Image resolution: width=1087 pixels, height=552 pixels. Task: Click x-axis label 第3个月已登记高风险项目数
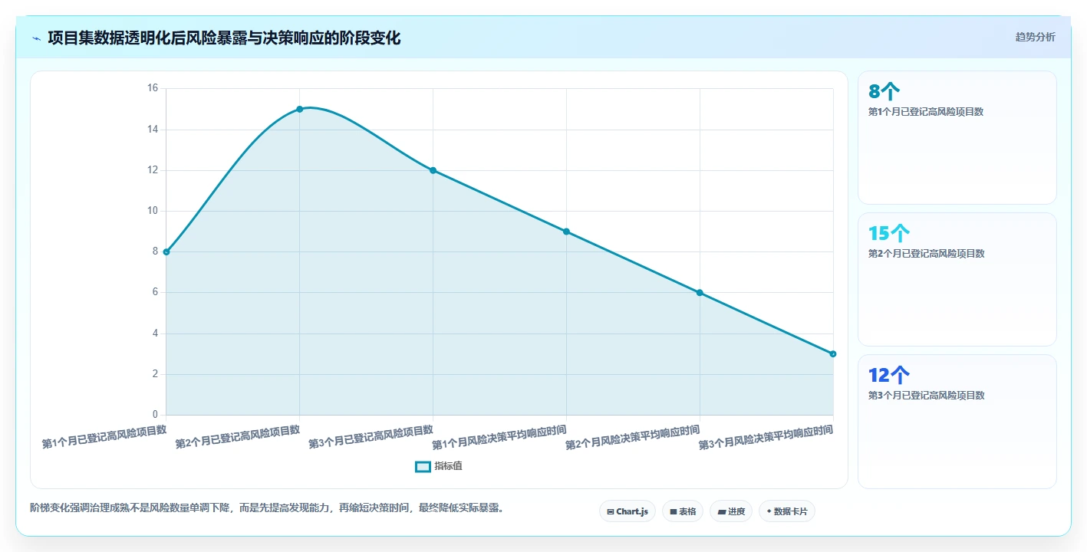coord(371,436)
